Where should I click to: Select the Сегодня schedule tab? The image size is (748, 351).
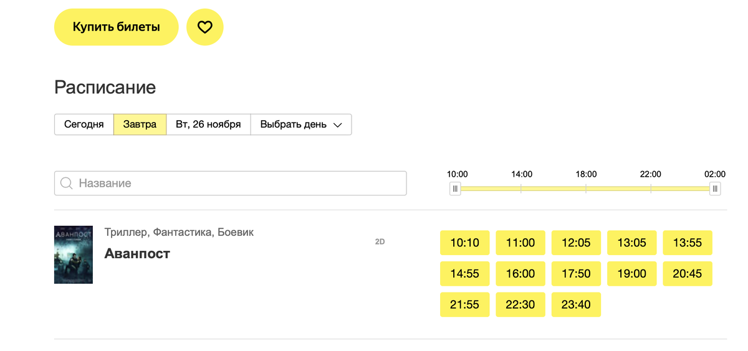click(x=84, y=124)
